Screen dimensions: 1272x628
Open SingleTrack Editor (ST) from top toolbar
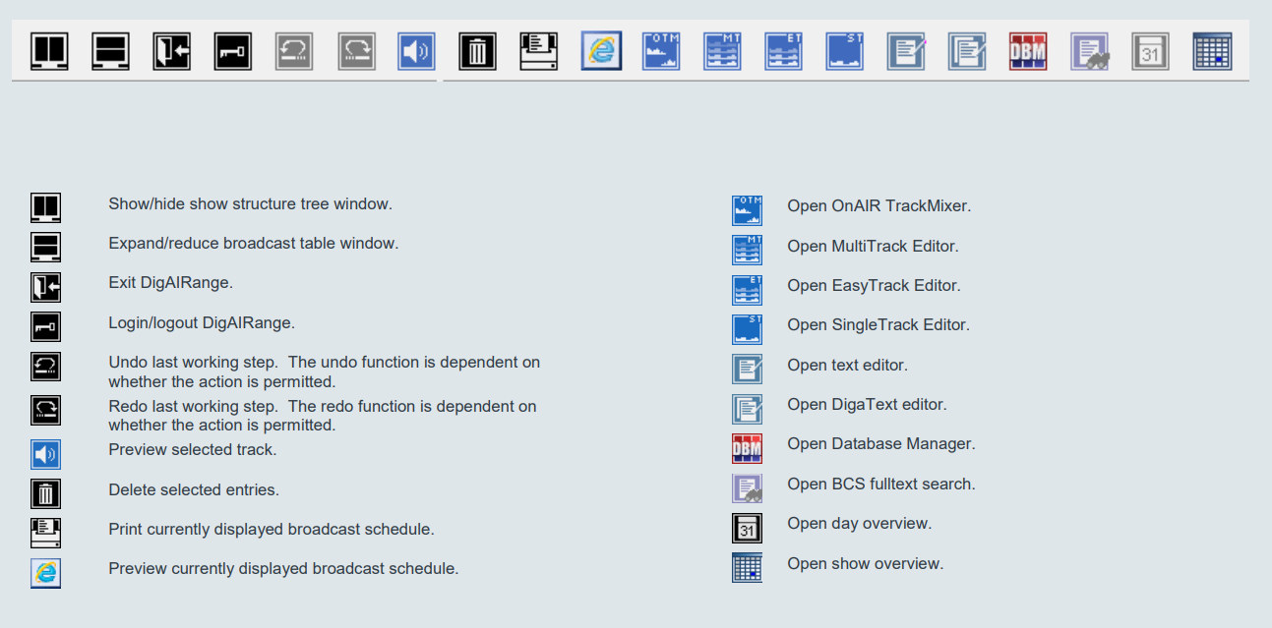[844, 51]
